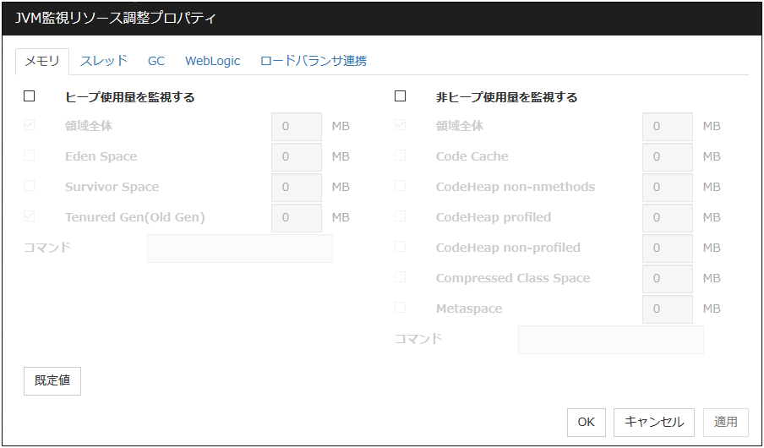Toggle the Compressed Class Space checkbox
The height and width of the screenshot is (448, 764).
tap(401, 277)
